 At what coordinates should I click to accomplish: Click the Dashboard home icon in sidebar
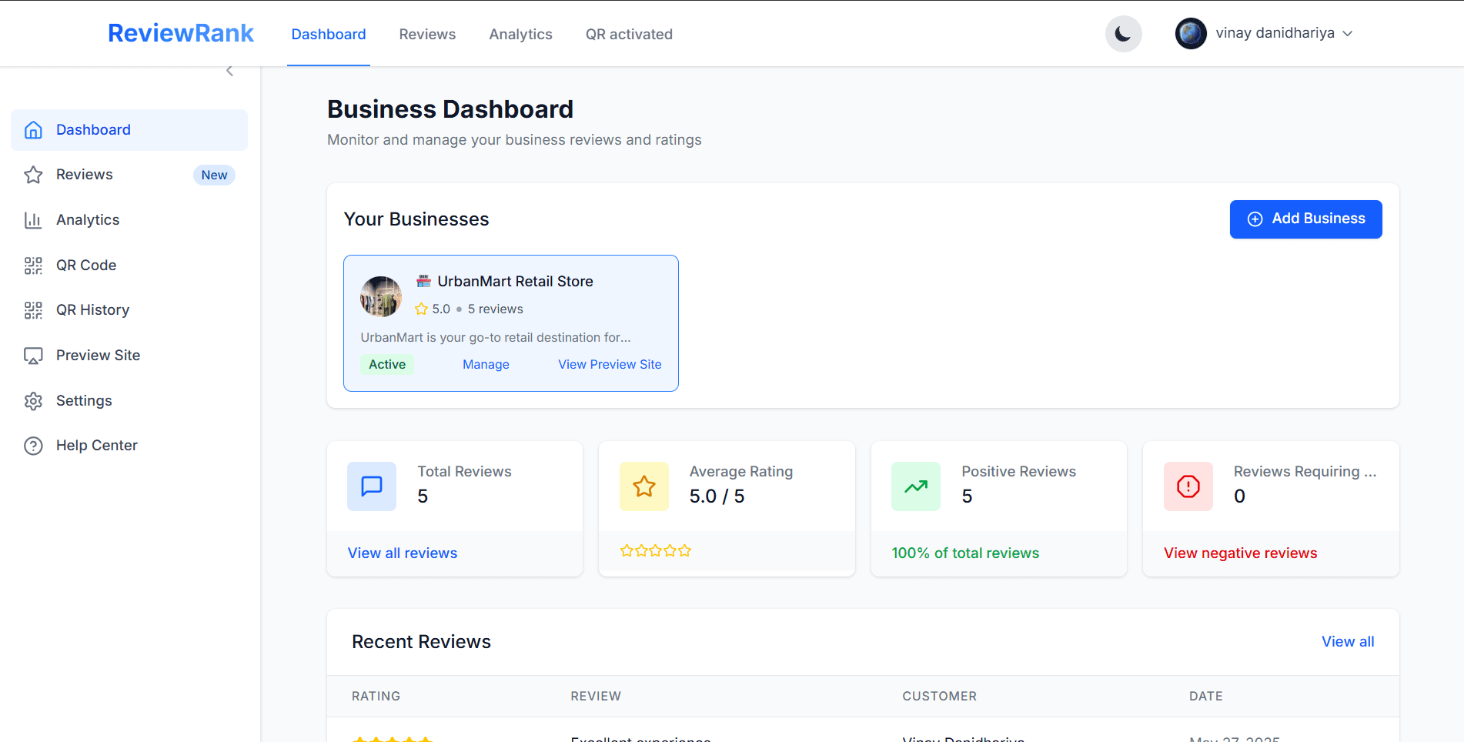[x=33, y=129]
